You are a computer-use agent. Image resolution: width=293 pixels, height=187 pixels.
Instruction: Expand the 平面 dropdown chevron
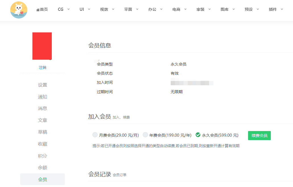[x=137, y=9]
